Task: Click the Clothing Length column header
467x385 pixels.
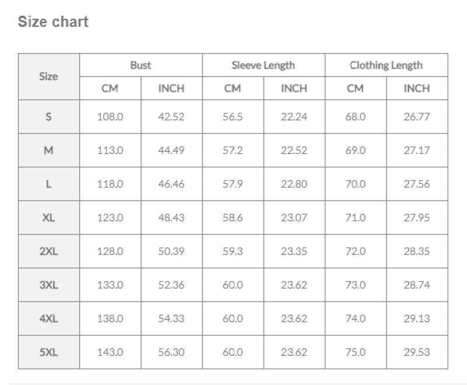Action: pyautogui.click(x=386, y=65)
